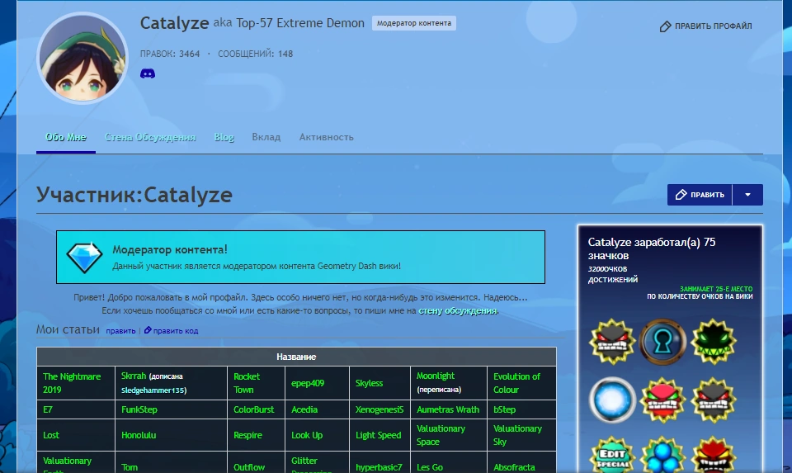Open the 'epep409' article link
This screenshot has width=792, height=473.
click(x=308, y=383)
